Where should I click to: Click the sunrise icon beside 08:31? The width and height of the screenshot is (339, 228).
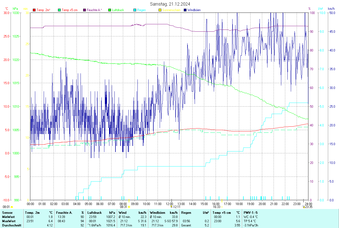pyautogui.click(x=129, y=207)
